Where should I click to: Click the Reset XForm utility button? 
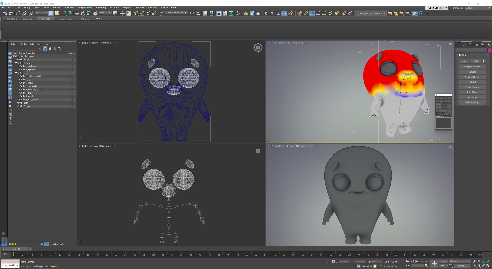point(472,92)
